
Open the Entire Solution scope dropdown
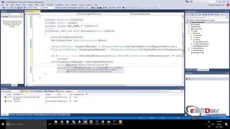click(10, 91)
